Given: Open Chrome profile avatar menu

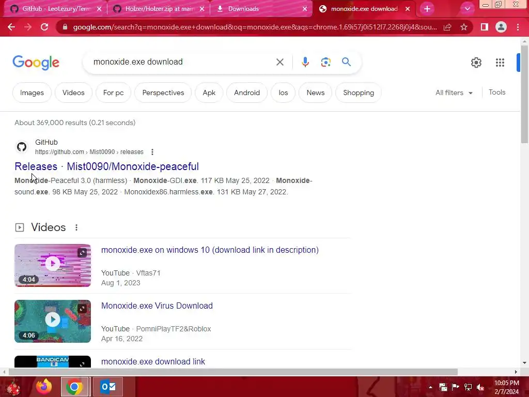Looking at the screenshot, I should pyautogui.click(x=501, y=27).
